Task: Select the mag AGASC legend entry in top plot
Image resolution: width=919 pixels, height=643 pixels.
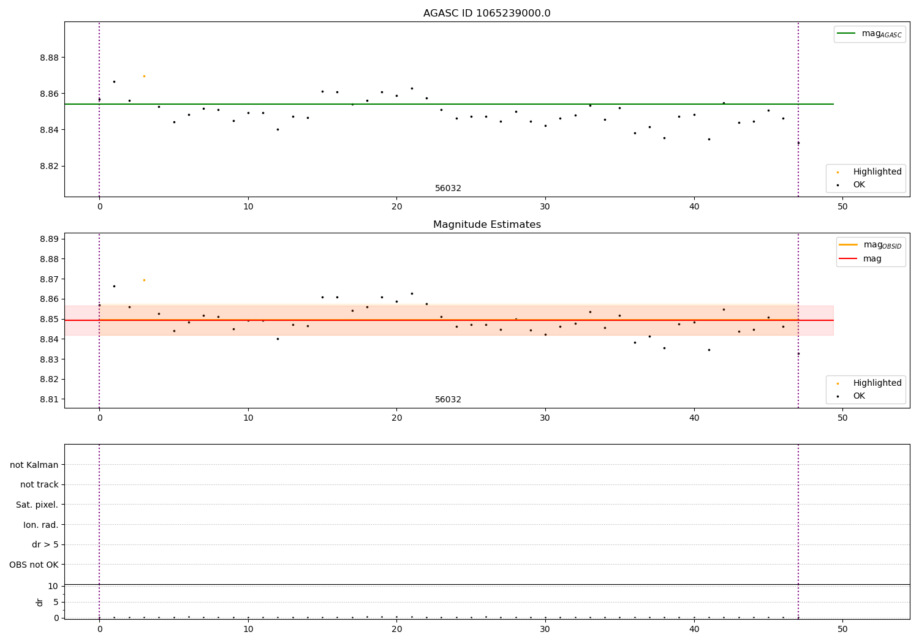Action: coord(869,34)
